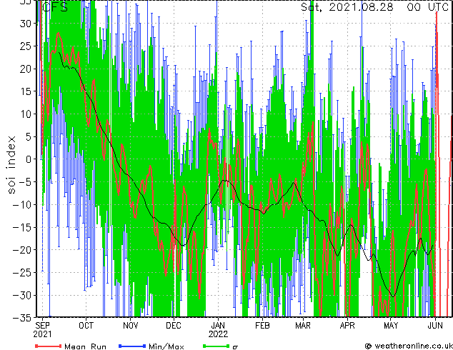Click the CFS chart title

pos(55,7)
